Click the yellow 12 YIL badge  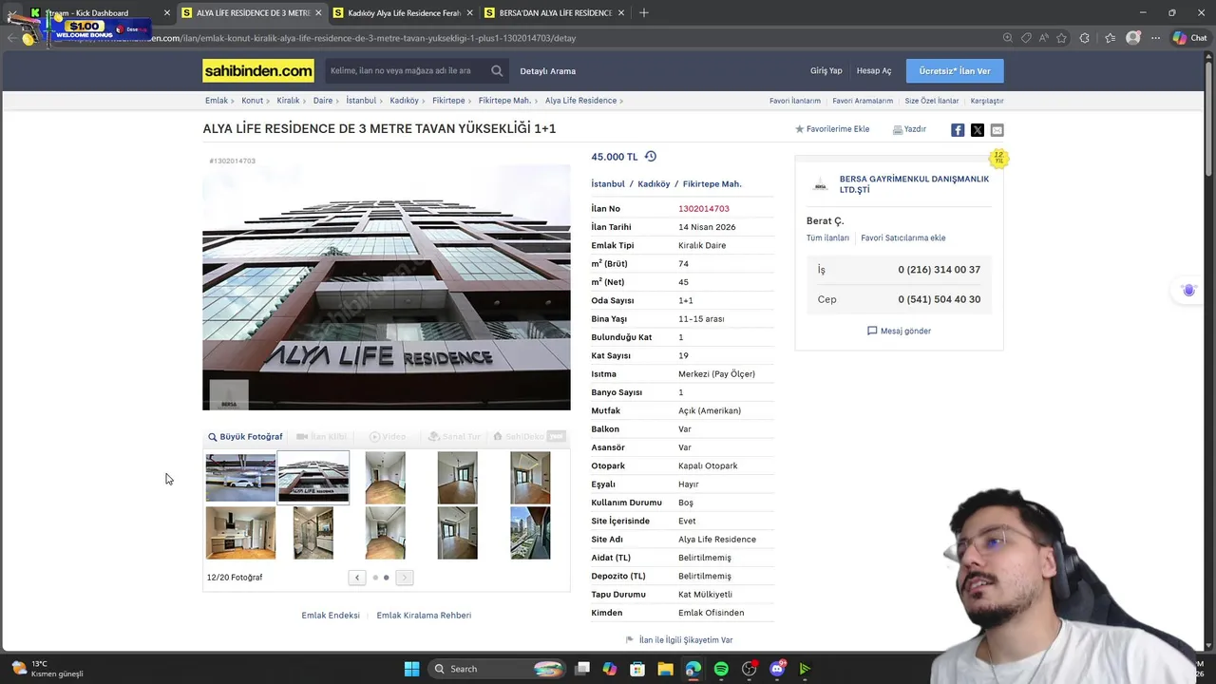998,158
